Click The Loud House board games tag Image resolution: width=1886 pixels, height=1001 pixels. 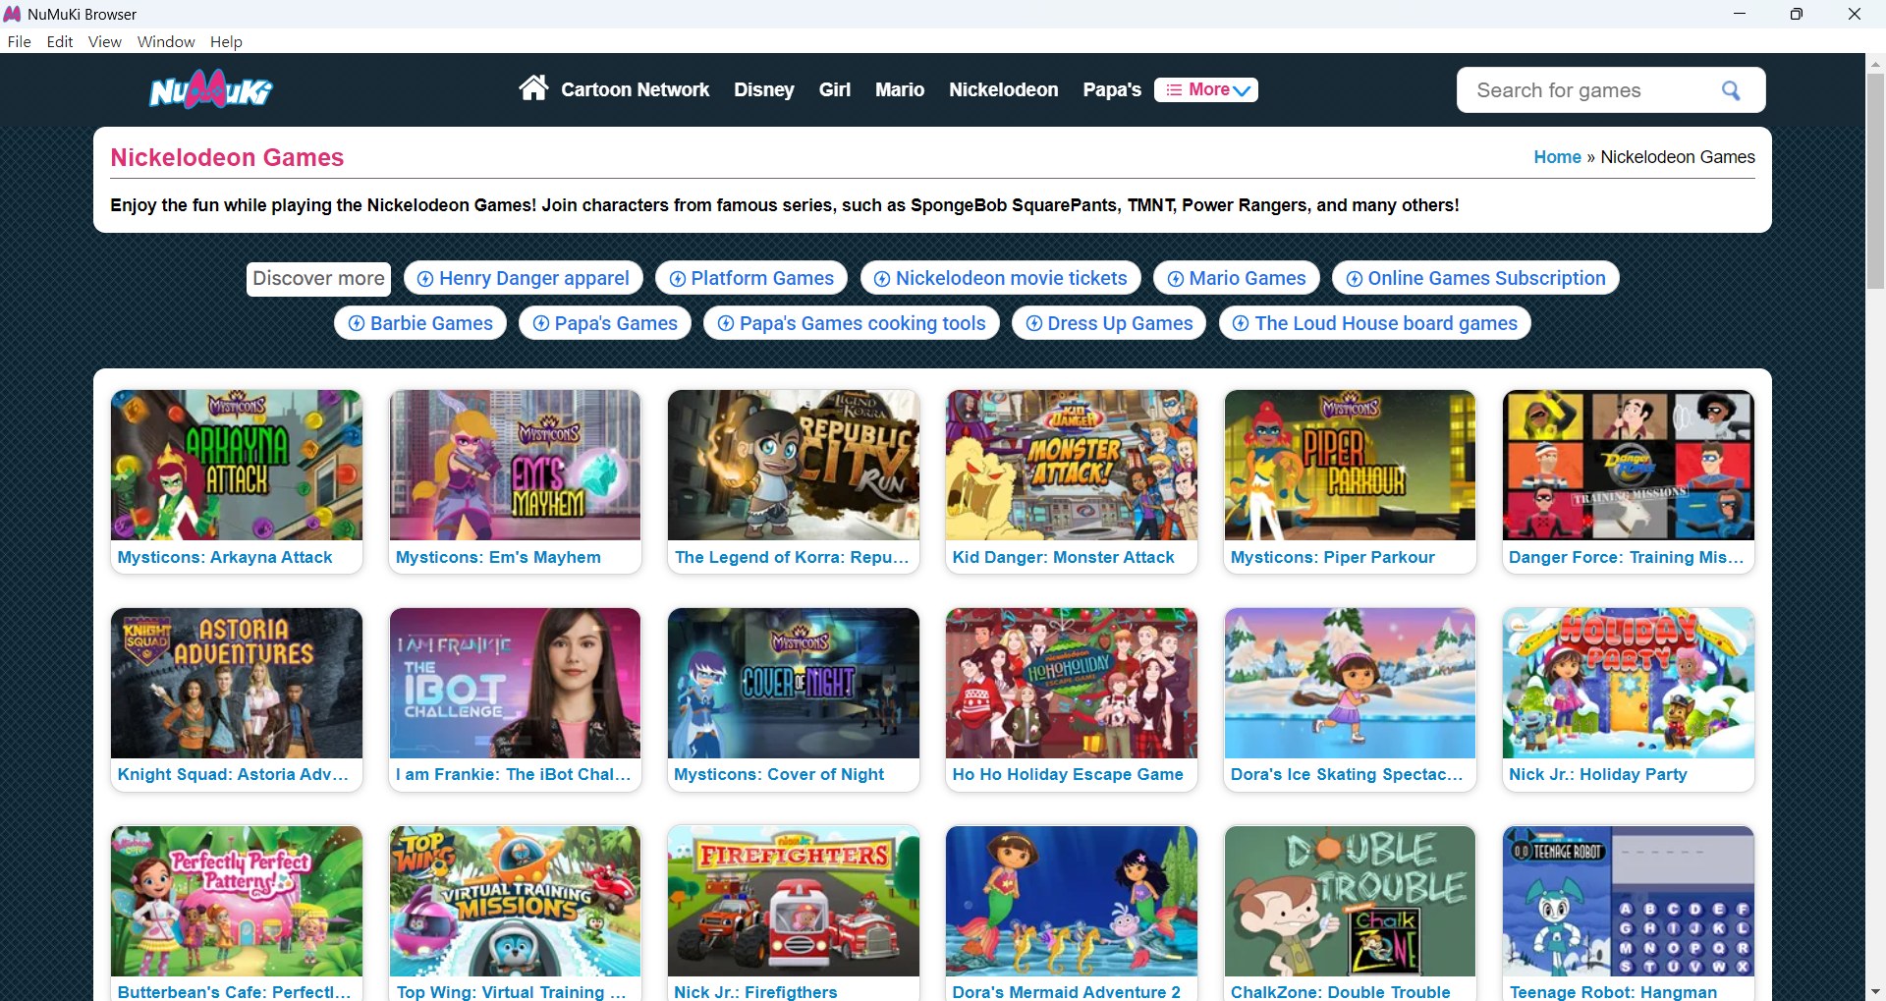(1375, 323)
